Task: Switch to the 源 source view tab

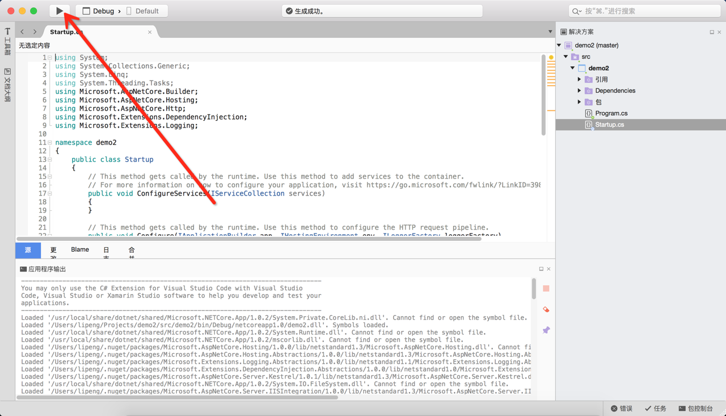Action: (x=28, y=250)
